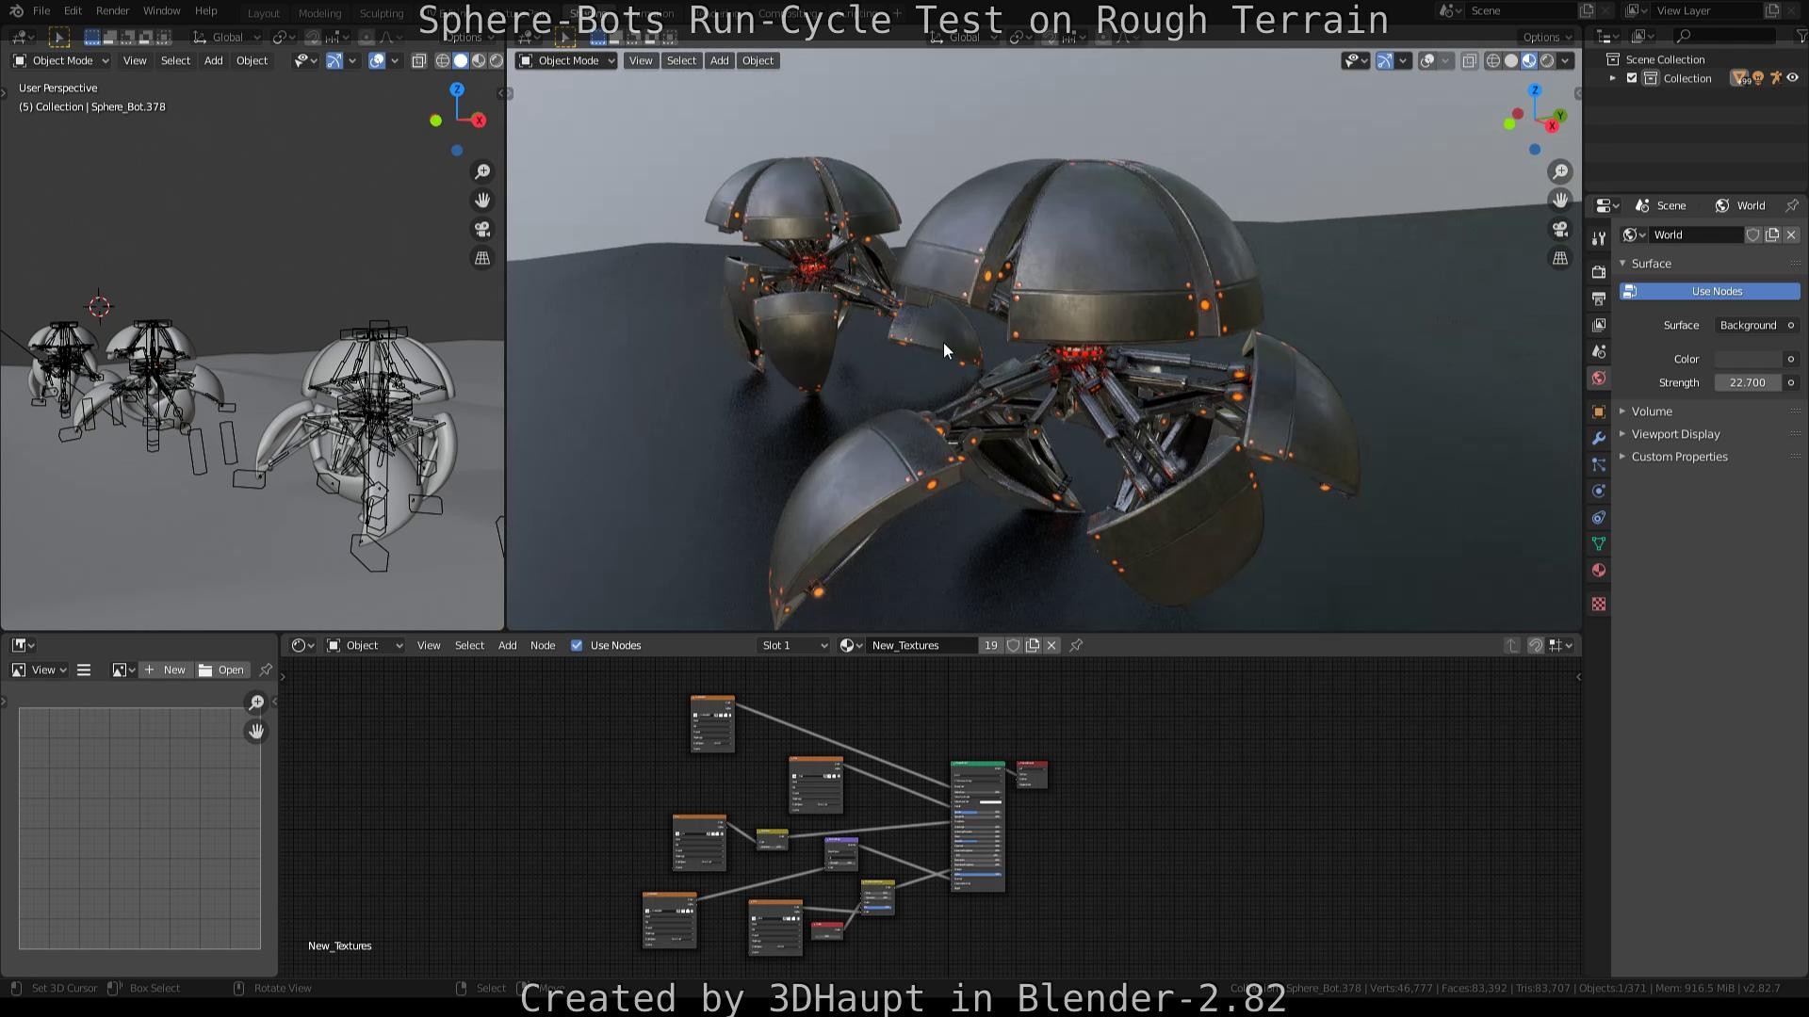
Task: Open the Object Properties orange square tab
Action: [1598, 412]
